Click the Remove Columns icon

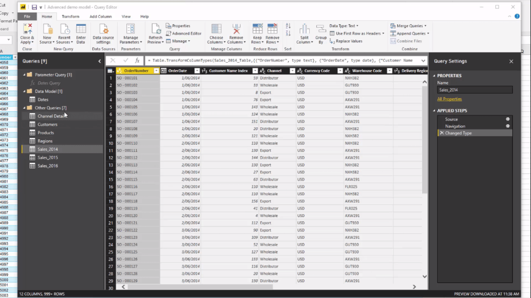coord(236,29)
